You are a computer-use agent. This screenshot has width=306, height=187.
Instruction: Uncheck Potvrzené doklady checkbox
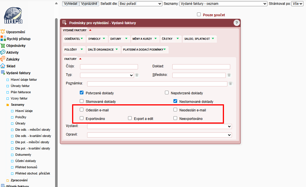(x=82, y=93)
